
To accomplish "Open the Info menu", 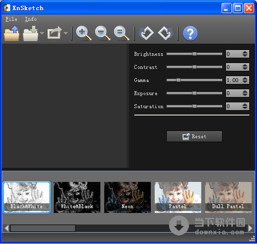I will click(x=31, y=19).
